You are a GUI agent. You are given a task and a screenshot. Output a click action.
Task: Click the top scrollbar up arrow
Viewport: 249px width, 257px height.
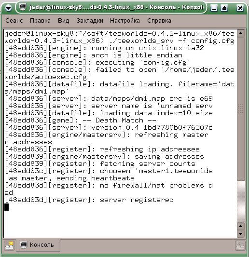click(241, 34)
